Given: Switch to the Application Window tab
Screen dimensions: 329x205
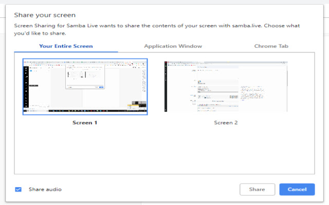Looking at the screenshot, I should pyautogui.click(x=173, y=46).
